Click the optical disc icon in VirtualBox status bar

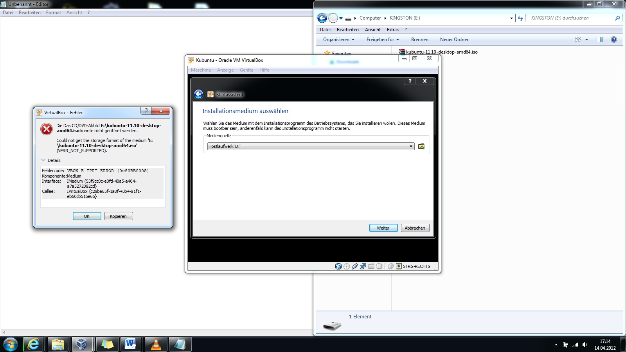(347, 266)
